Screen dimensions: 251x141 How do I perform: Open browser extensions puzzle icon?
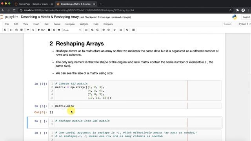[237, 10]
